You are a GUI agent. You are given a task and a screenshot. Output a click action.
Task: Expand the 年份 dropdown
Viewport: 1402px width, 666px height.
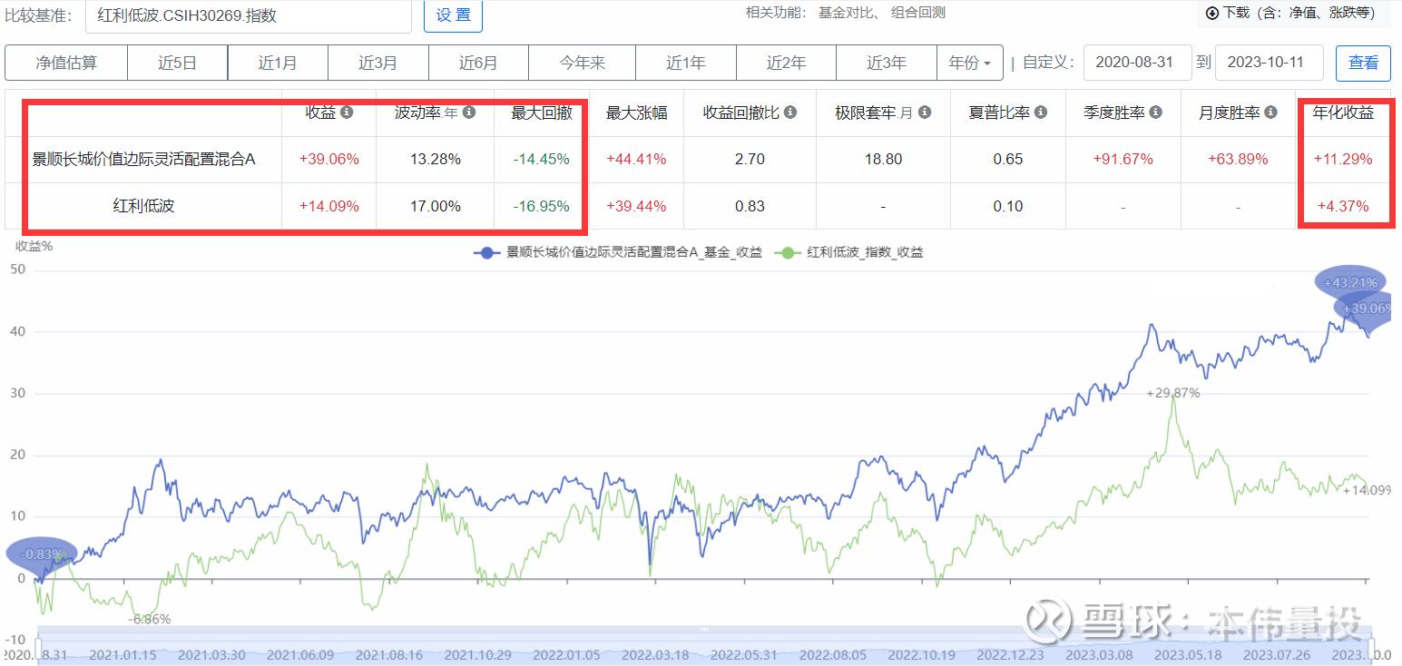[x=970, y=64]
